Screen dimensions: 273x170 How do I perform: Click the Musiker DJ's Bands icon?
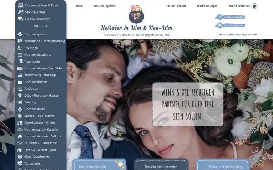[20, 116]
